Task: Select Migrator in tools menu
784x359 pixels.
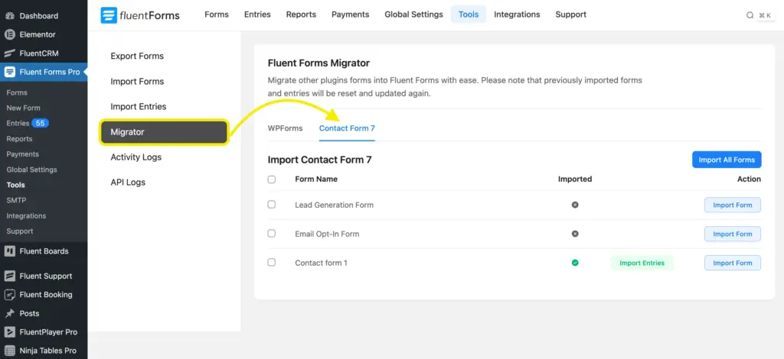Action: [164, 132]
